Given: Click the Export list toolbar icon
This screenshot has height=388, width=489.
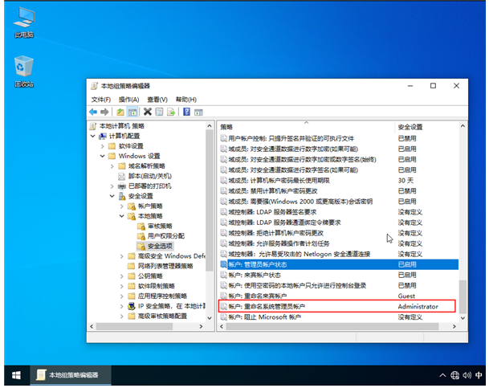Looking at the screenshot, I should coord(172,112).
